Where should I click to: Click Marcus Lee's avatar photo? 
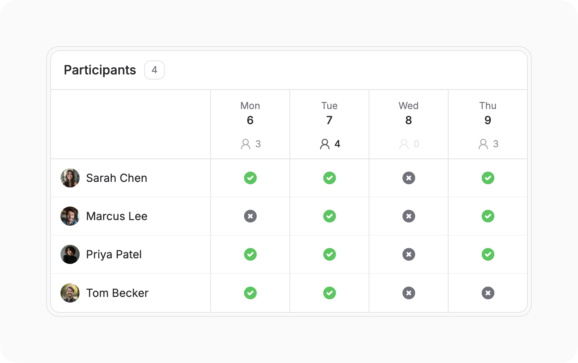(70, 216)
